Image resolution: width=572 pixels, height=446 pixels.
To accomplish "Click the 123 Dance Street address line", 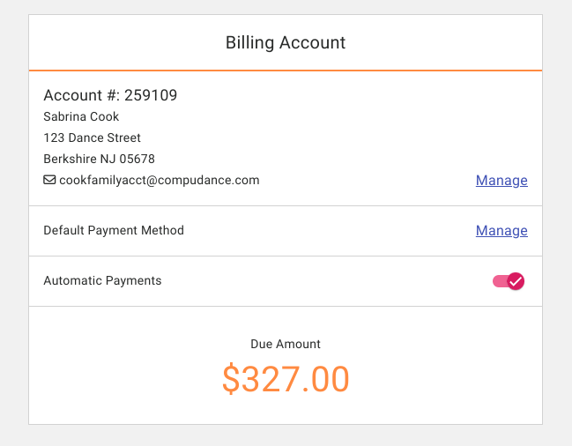I will pos(92,138).
